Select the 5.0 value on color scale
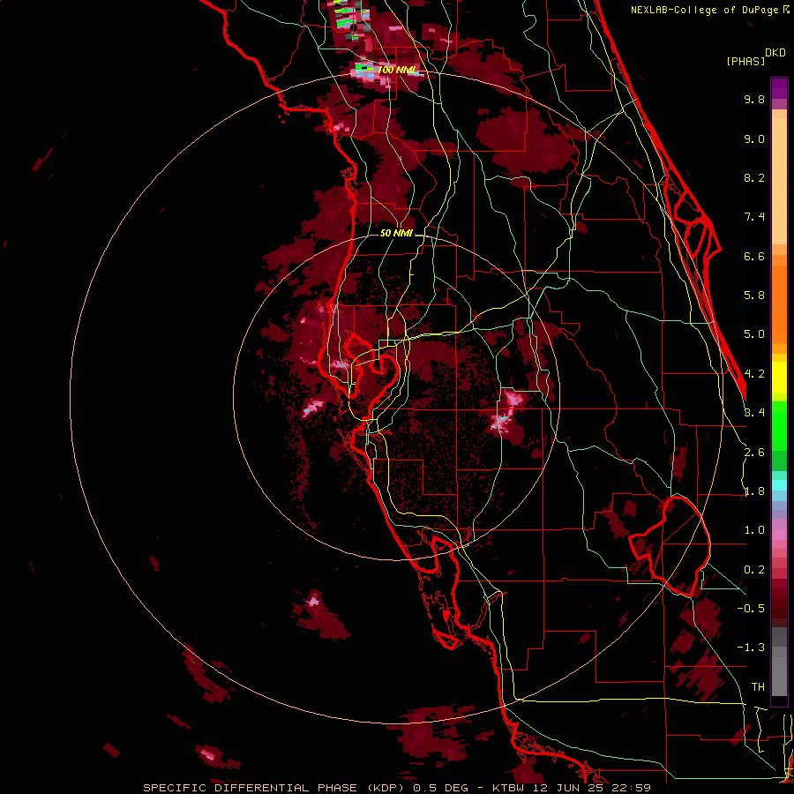794x794 pixels. point(754,334)
